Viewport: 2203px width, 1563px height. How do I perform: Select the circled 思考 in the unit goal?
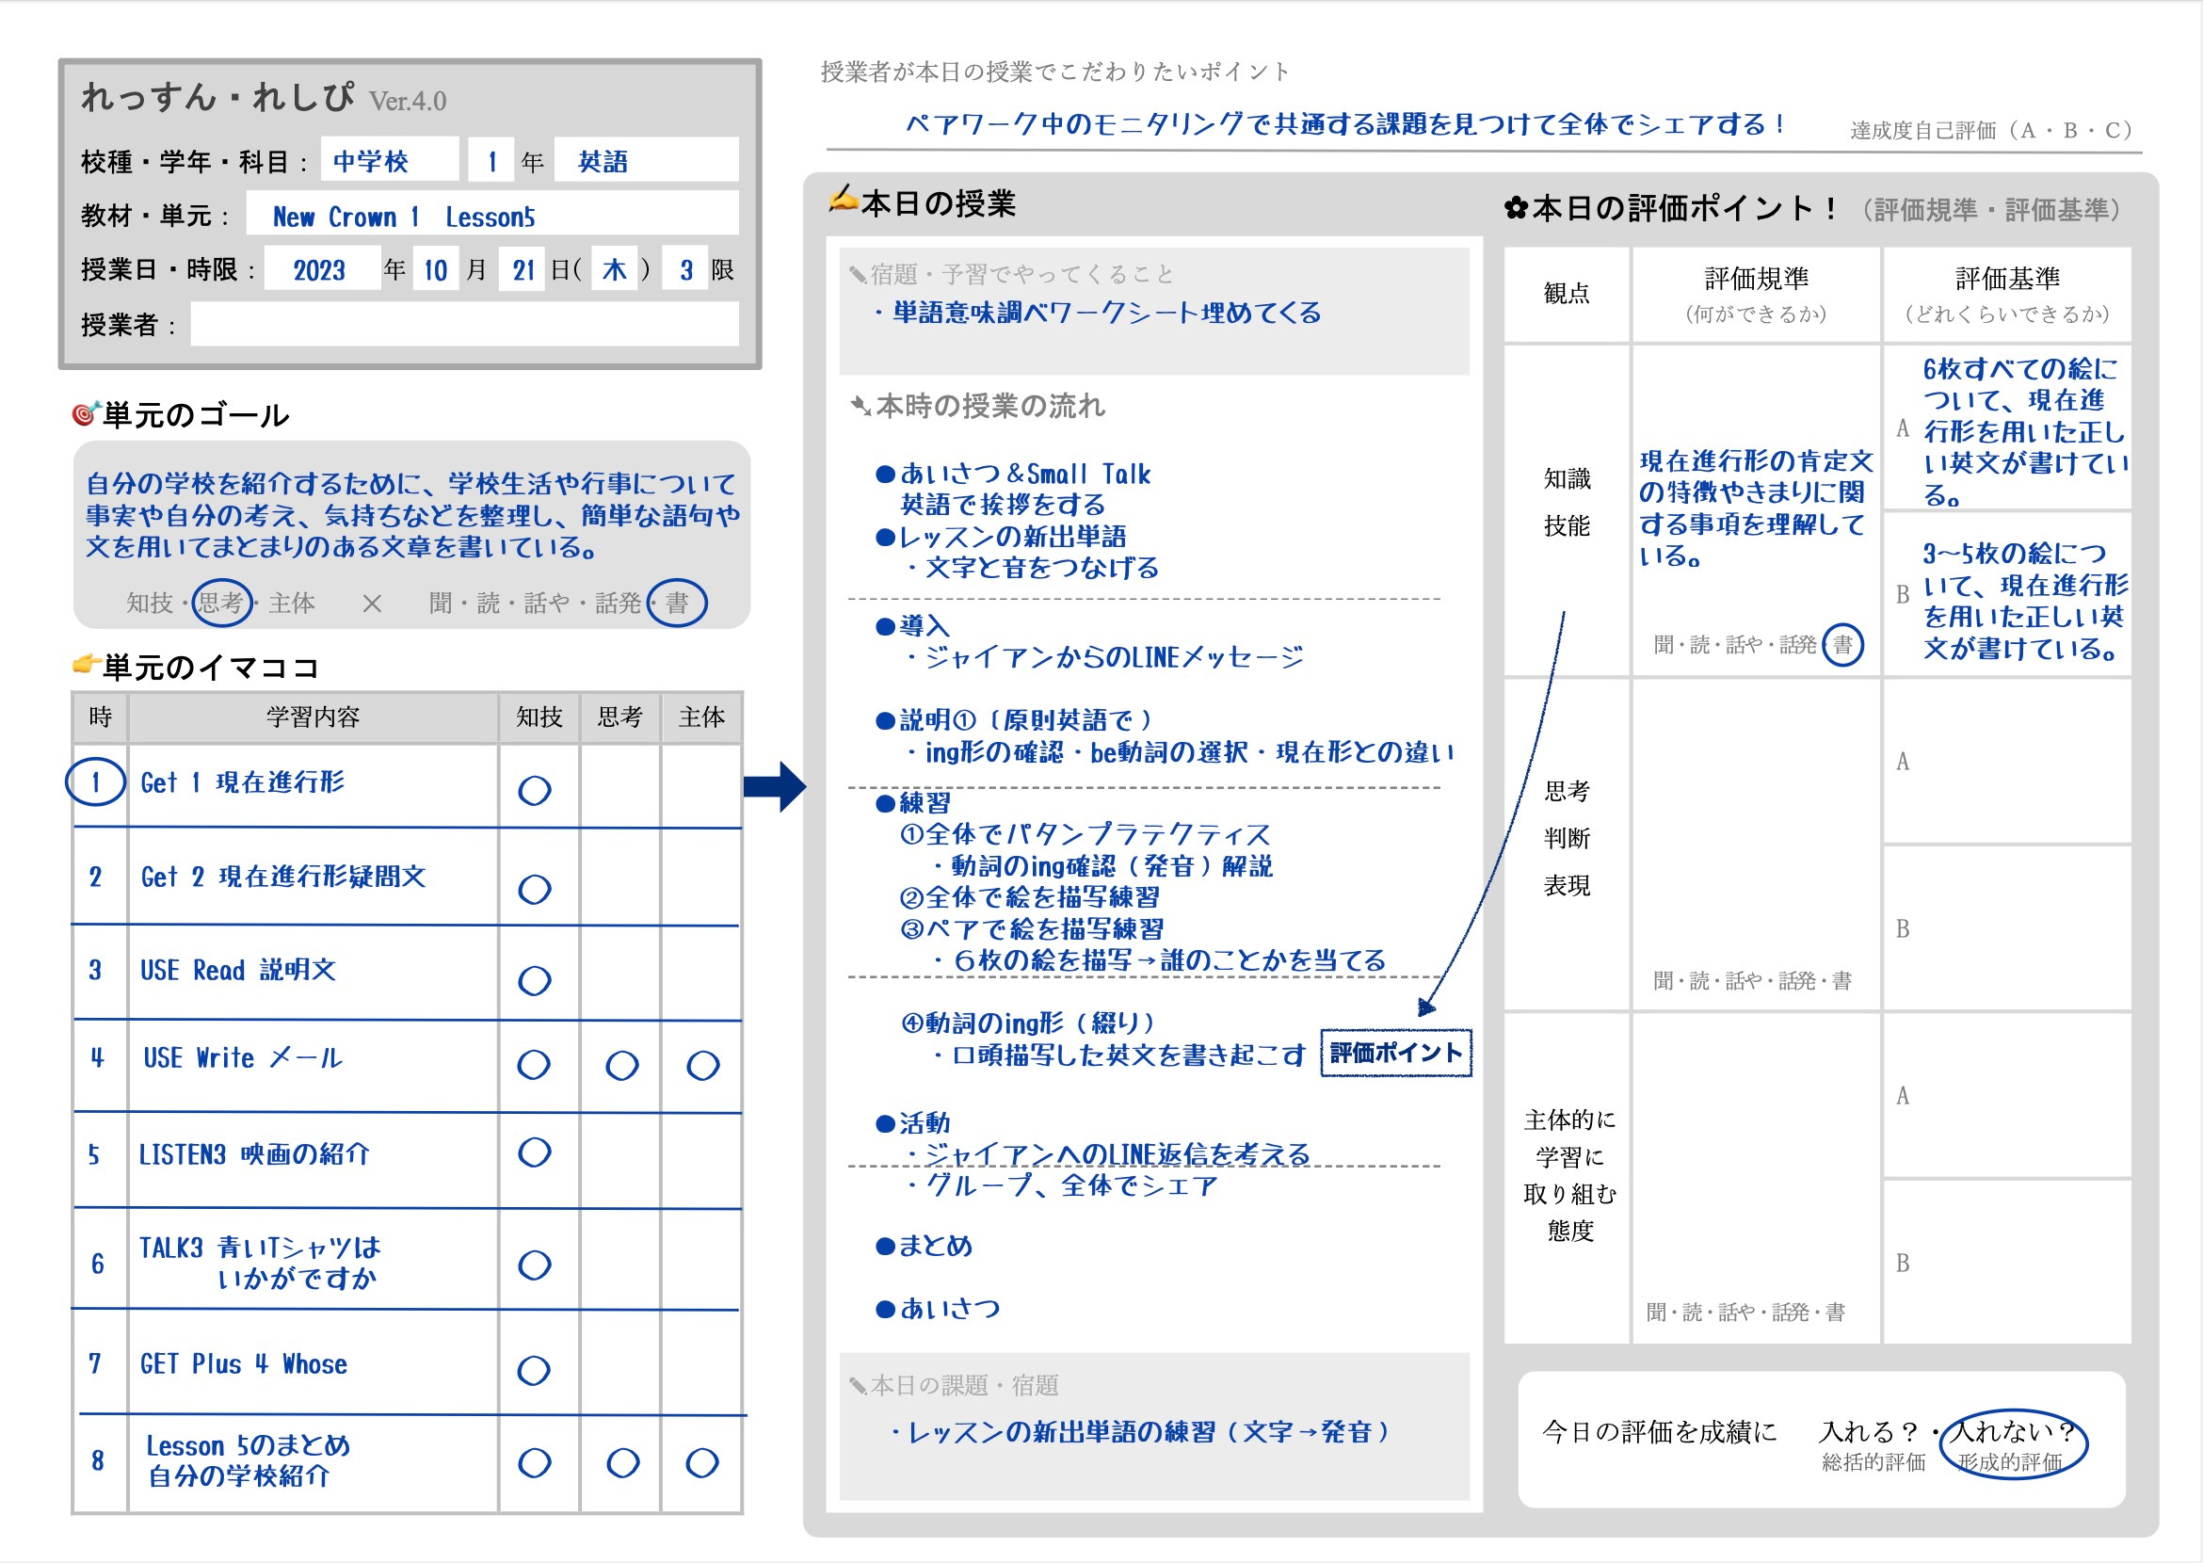(x=222, y=603)
